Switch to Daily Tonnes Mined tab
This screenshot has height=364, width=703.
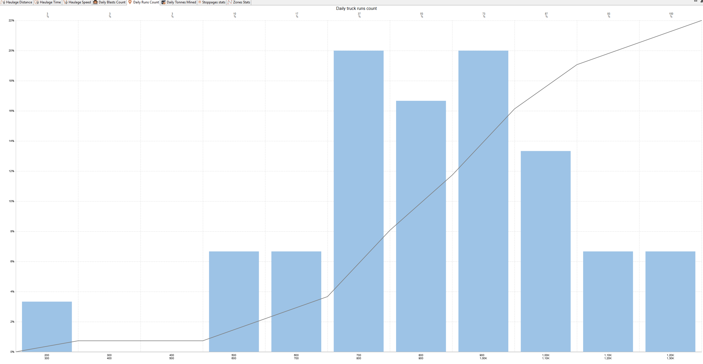179,2
